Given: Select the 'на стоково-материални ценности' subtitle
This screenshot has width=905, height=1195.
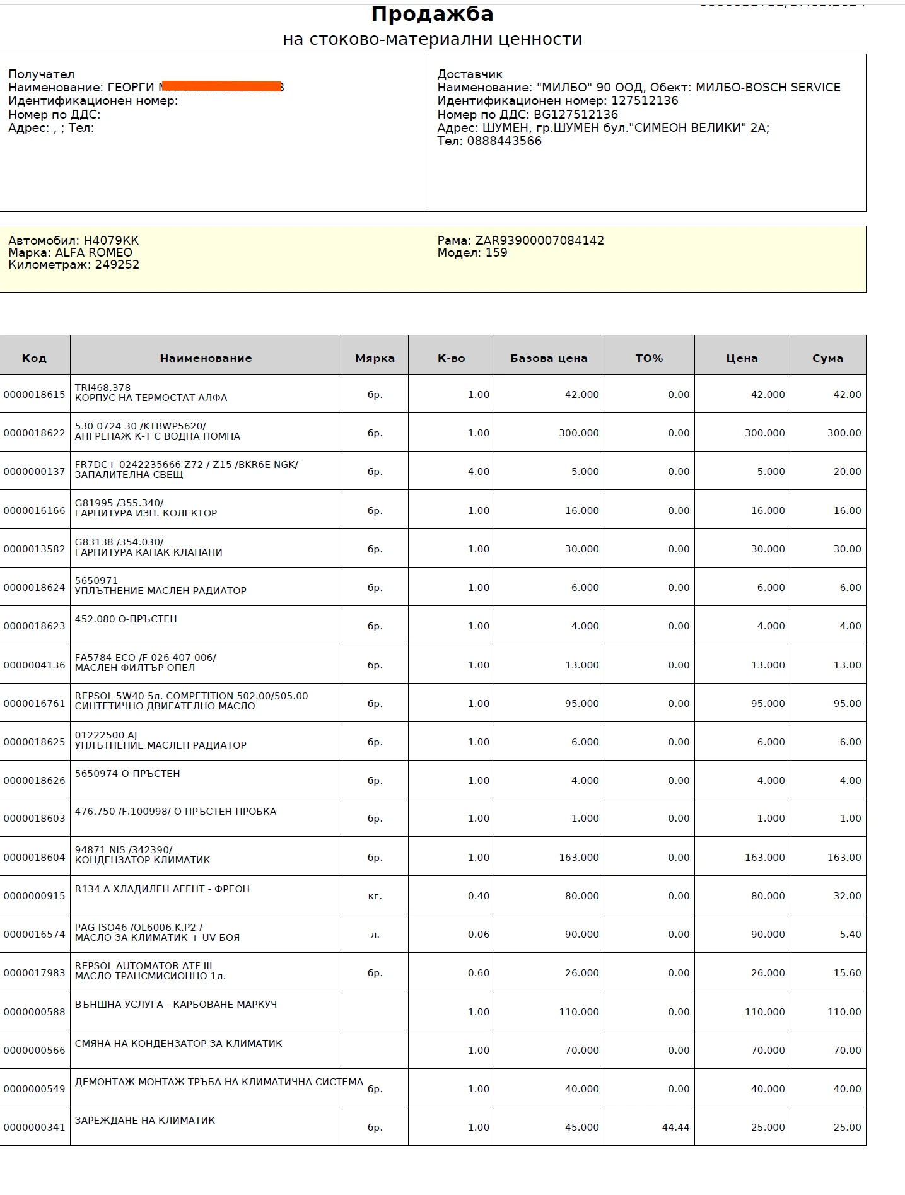Looking at the screenshot, I should point(432,40).
